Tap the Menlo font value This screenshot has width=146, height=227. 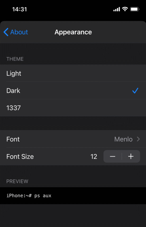[x=123, y=139]
